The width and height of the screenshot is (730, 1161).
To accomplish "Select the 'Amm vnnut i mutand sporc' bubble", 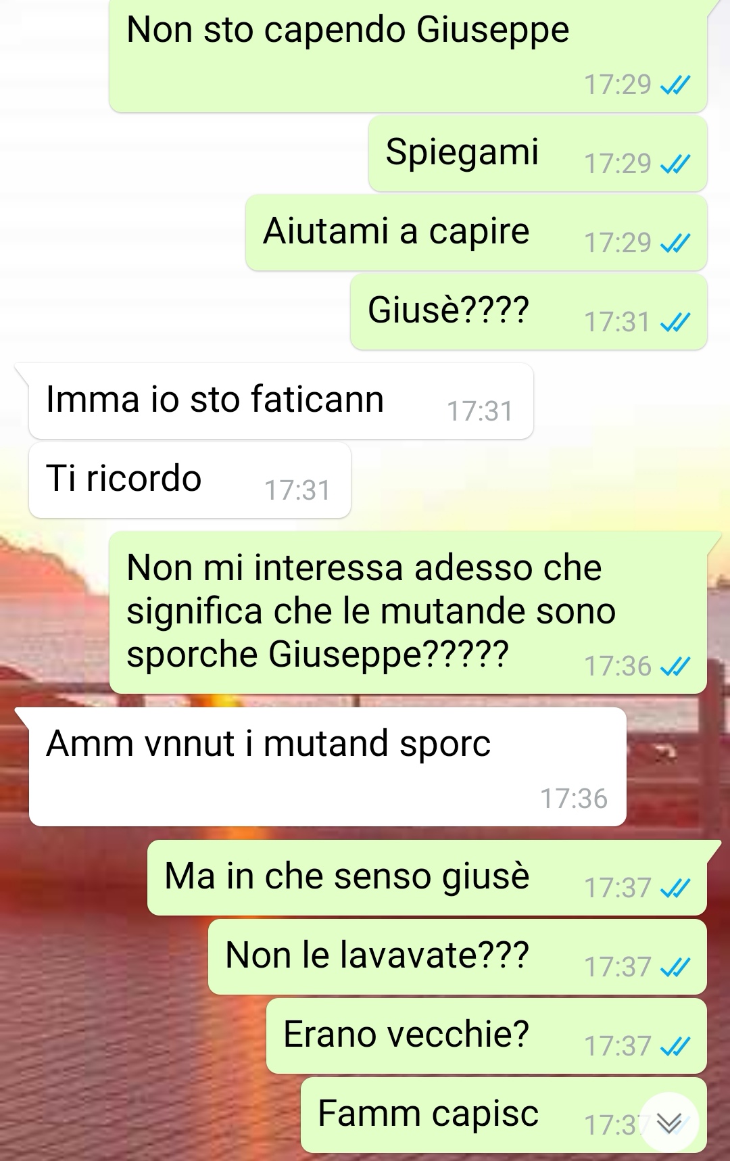I will (327, 767).
